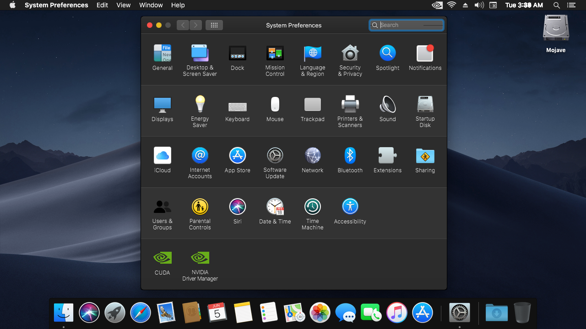The height and width of the screenshot is (329, 586).
Task: Open Messages from the Dock
Action: (346, 313)
